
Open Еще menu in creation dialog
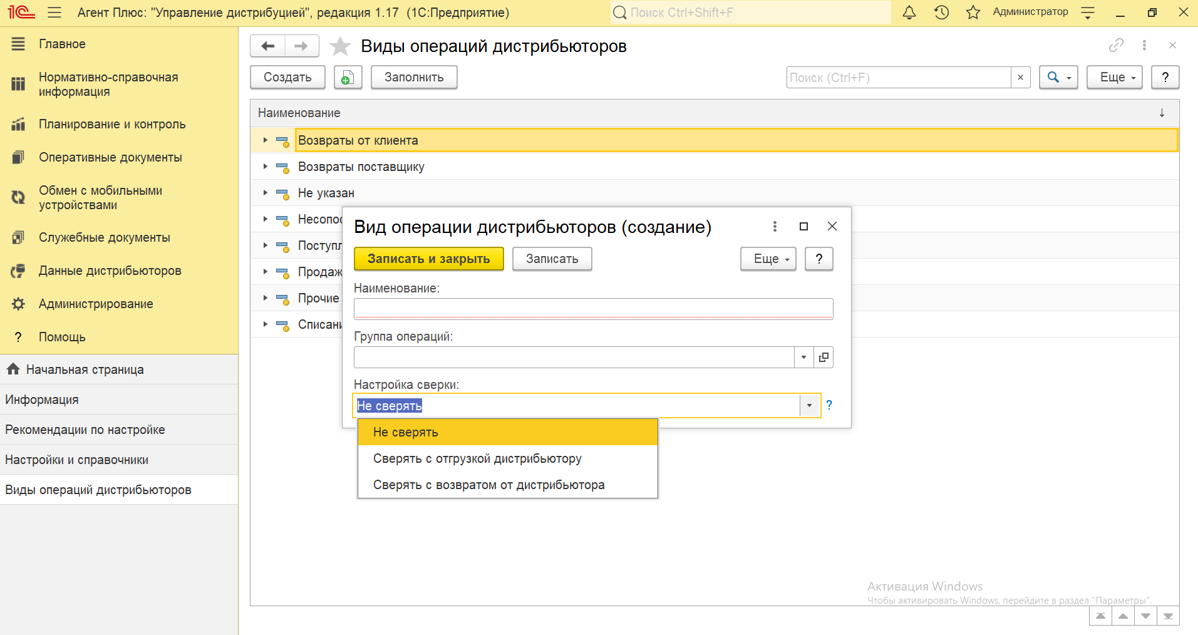click(768, 259)
